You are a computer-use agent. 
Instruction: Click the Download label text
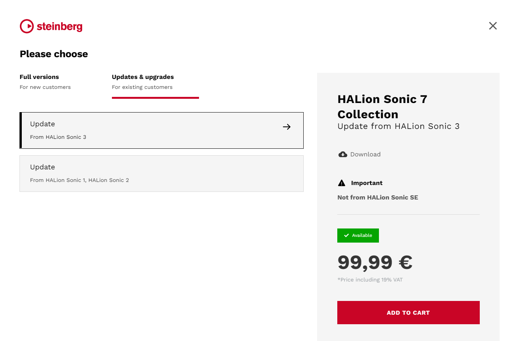tap(365, 154)
